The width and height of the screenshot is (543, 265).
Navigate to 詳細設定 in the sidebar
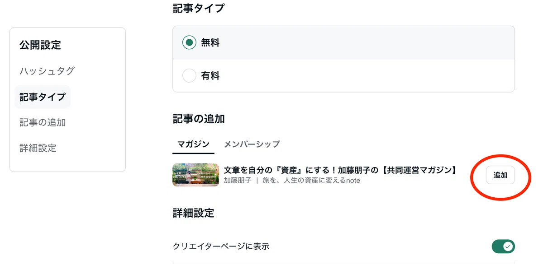[x=38, y=148]
